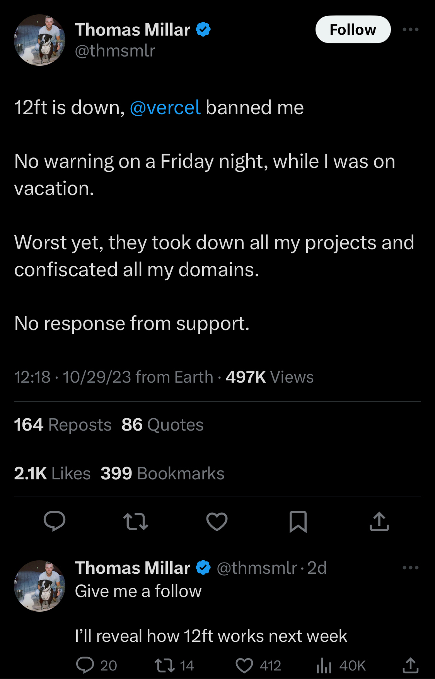This screenshot has height=679, width=435.
Task: View the 2.1K Likes list
Action: (52, 474)
